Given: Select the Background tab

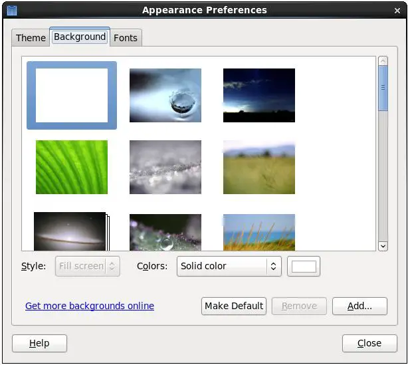Looking at the screenshot, I should click(80, 37).
